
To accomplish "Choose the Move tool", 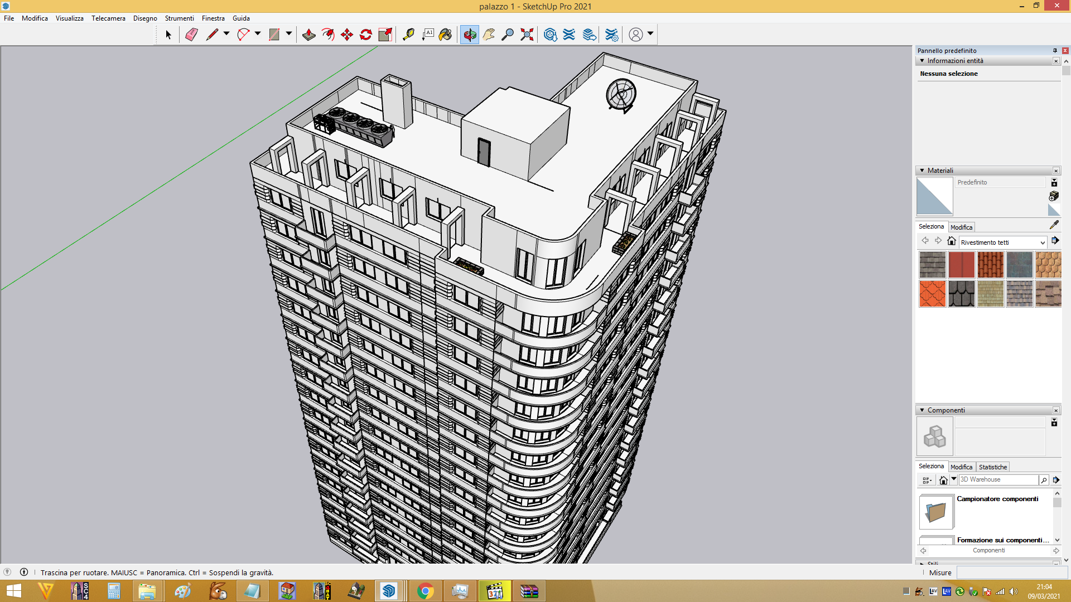I will click(347, 35).
